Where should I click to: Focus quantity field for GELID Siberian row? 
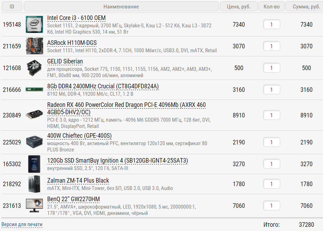[271, 68]
